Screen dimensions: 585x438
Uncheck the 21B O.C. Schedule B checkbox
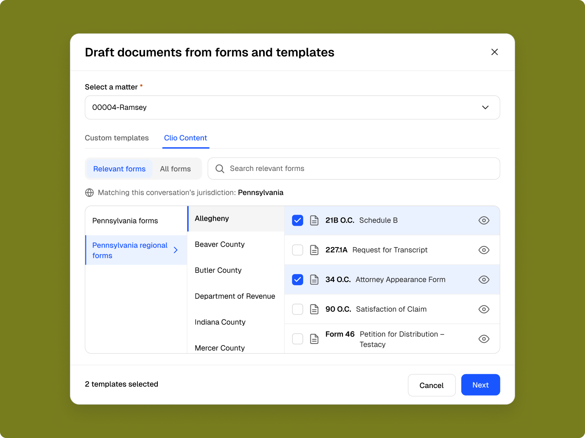pyautogui.click(x=298, y=220)
